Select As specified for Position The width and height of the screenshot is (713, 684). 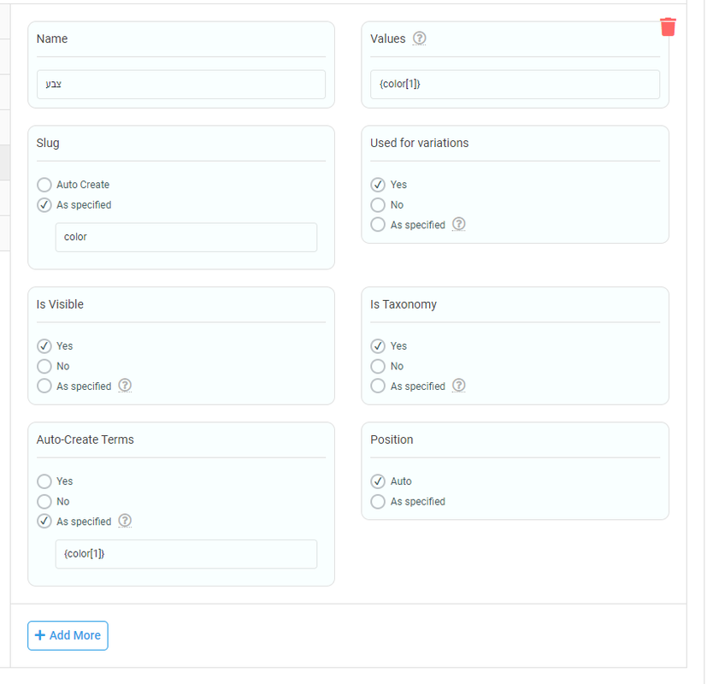[377, 501]
